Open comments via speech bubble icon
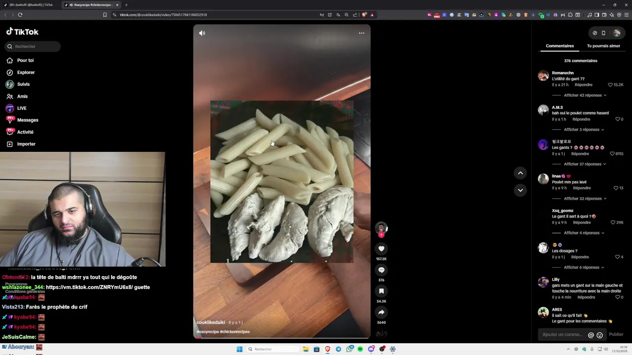This screenshot has width=632, height=355. pyautogui.click(x=381, y=270)
